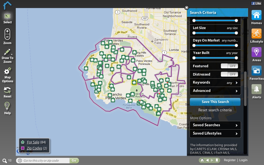Activate the Select tool
The image size is (264, 165).
coord(7,19)
